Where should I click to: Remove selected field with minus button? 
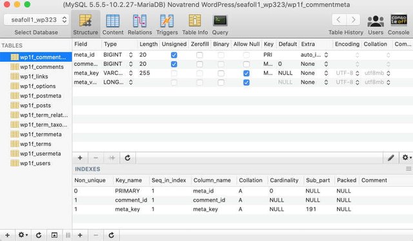coord(96,158)
